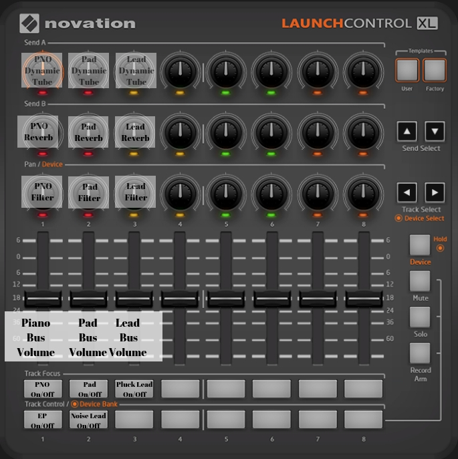Click Pan/Device knob in column 8
The height and width of the screenshot is (459, 458).
363,194
